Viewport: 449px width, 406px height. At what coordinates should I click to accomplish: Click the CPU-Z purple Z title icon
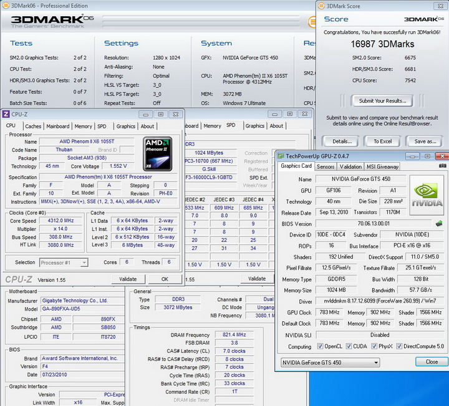click(x=6, y=114)
